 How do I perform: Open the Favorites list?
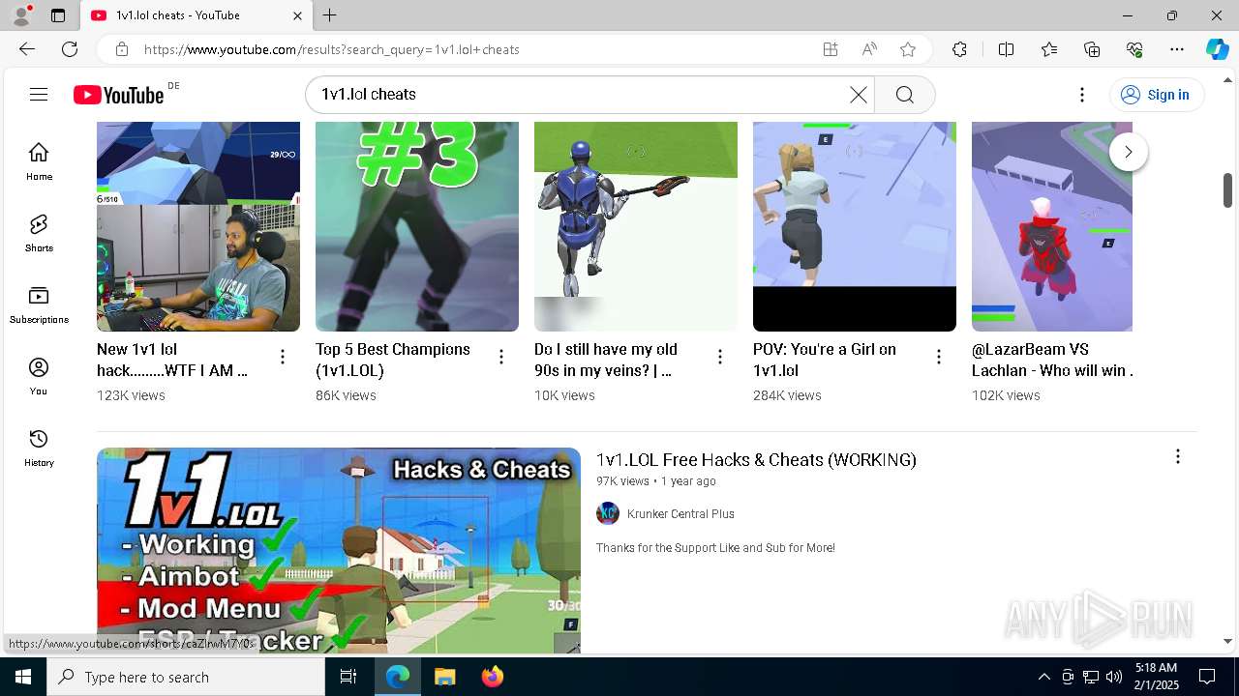point(1049,49)
